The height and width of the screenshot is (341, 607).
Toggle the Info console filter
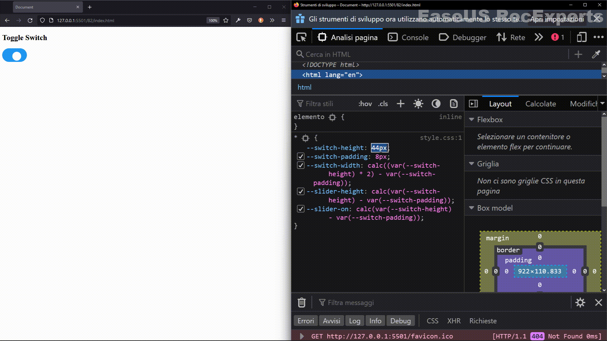point(375,321)
